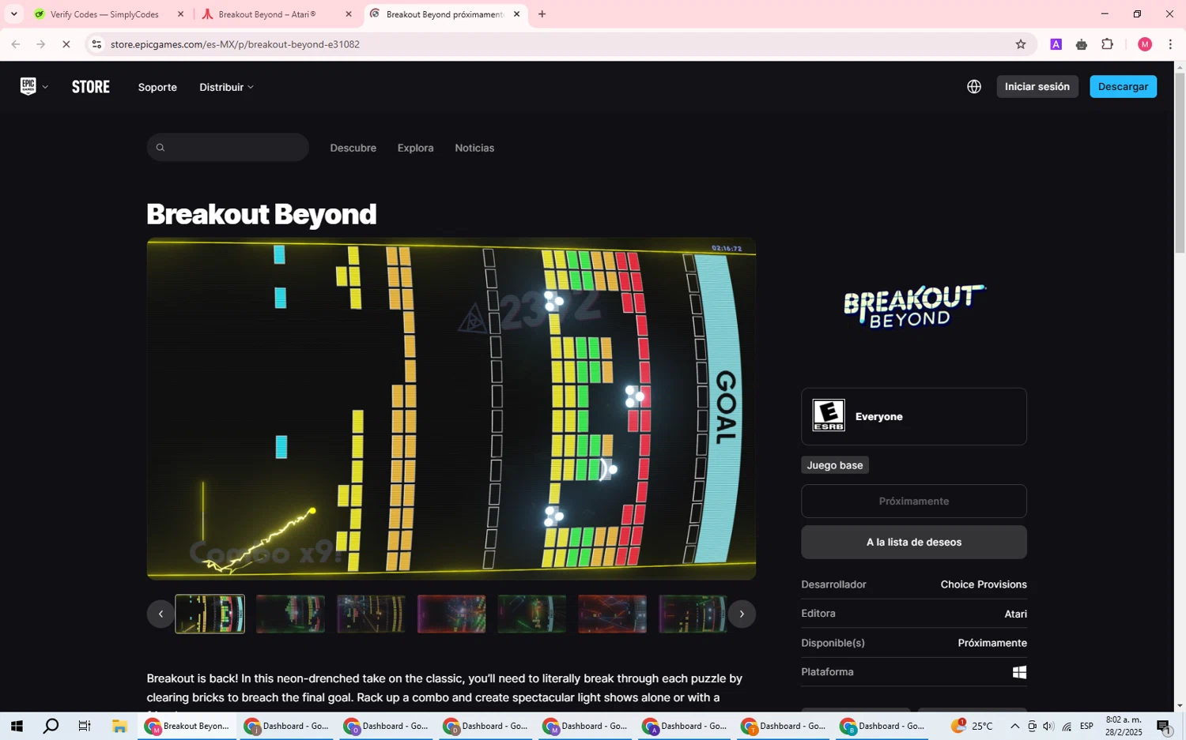Open the Windows Start menu
Screen dimensions: 1186x740
(x=17, y=726)
